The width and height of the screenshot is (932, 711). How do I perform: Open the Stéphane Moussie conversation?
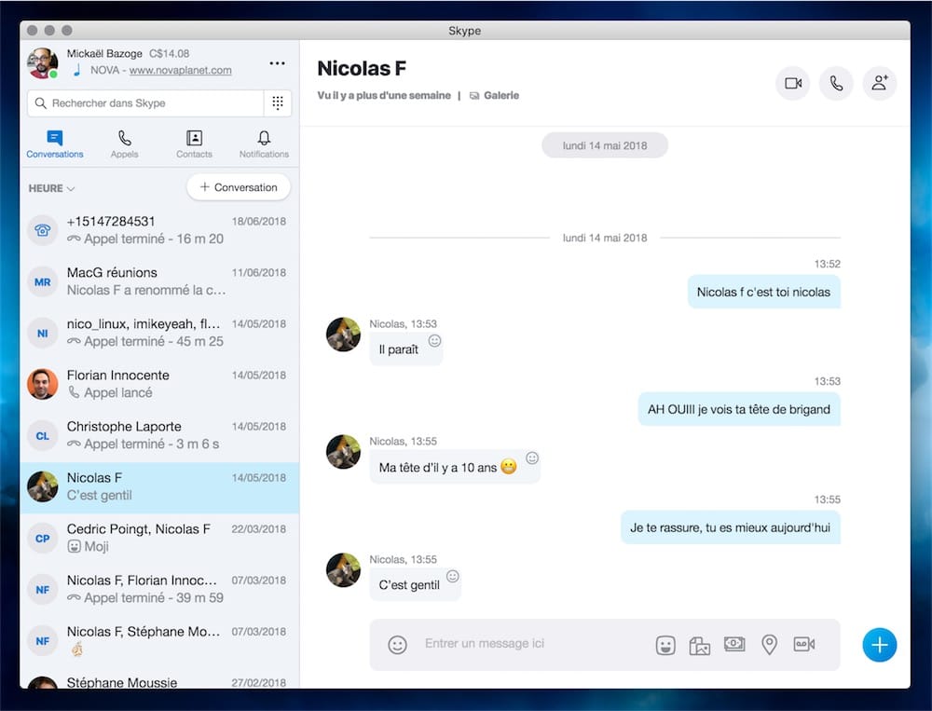tap(159, 680)
